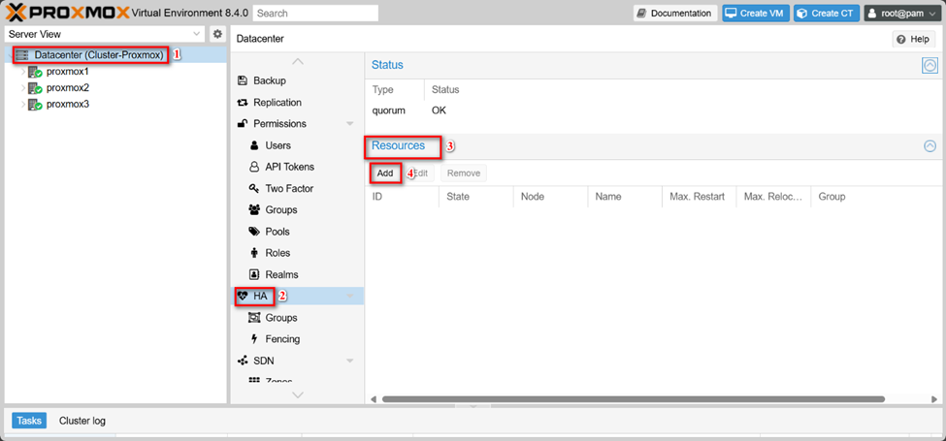The height and width of the screenshot is (441, 946).
Task: Click the Add button under Resources
Action: [x=385, y=173]
